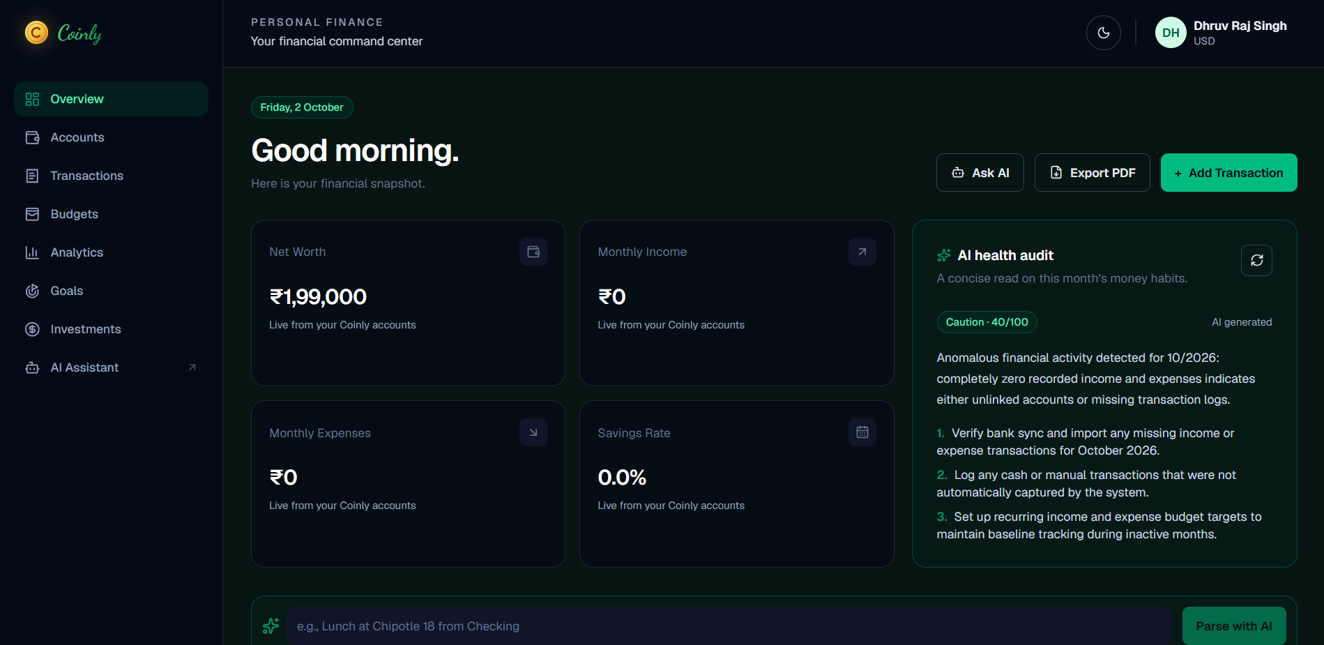Click the sparkle icon beside AI health audit
Screen dimensions: 1324x645
click(x=944, y=255)
